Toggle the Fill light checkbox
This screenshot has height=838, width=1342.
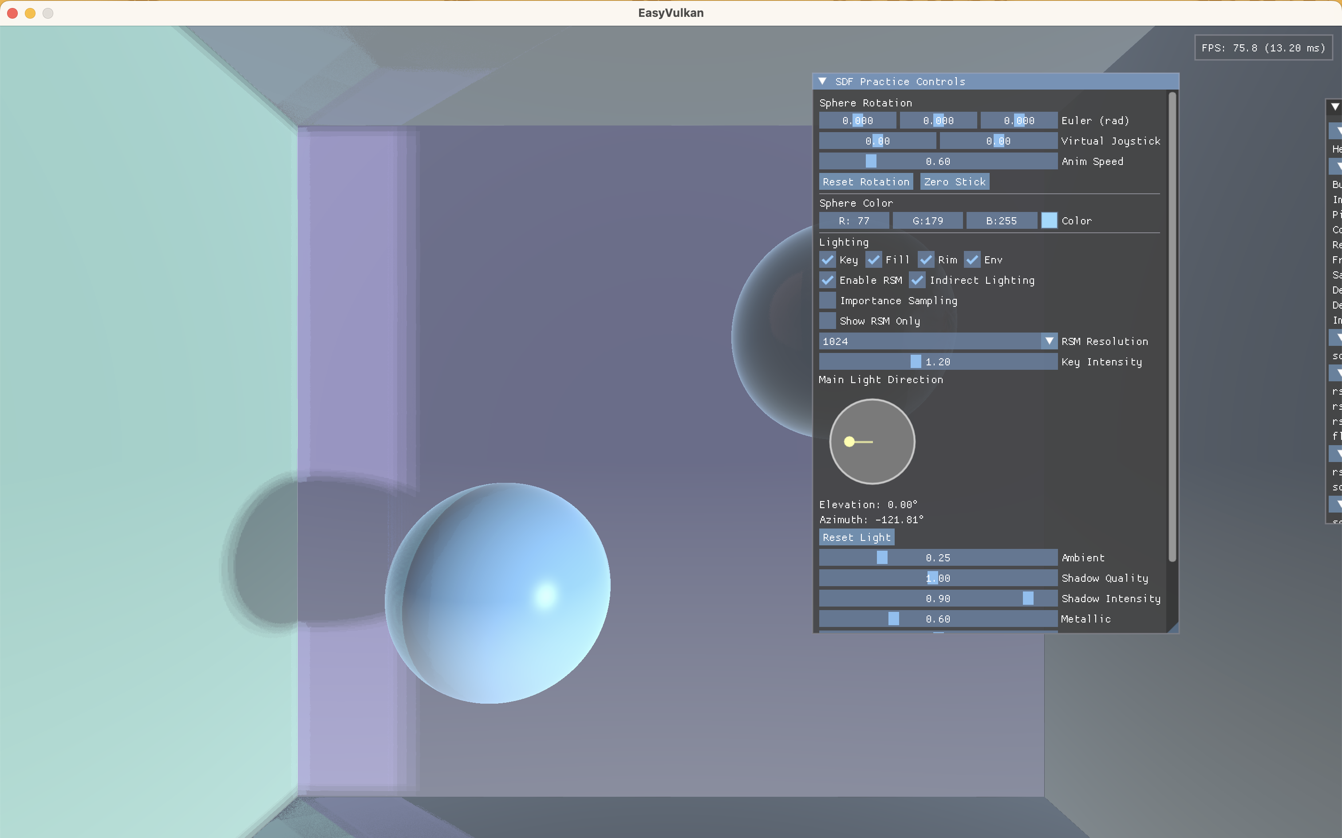click(x=873, y=260)
